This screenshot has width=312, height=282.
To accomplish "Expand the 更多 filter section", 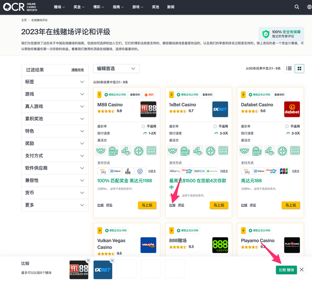I will point(55,205).
